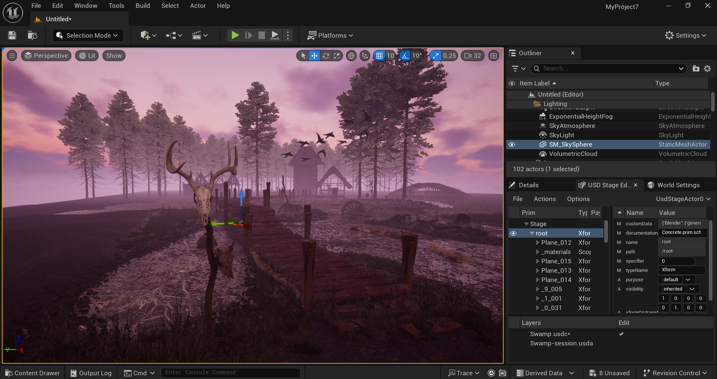Image resolution: width=717 pixels, height=379 pixels.
Task: Toggle the Edit checkmark for Swamp.usdc
Action: click(621, 334)
